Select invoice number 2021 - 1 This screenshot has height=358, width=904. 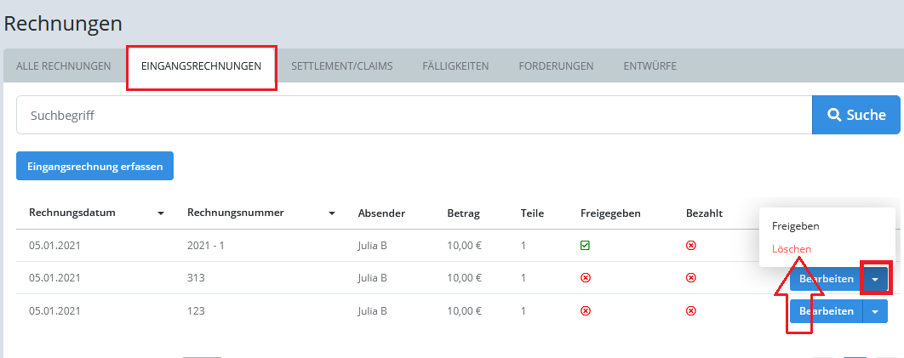point(206,246)
